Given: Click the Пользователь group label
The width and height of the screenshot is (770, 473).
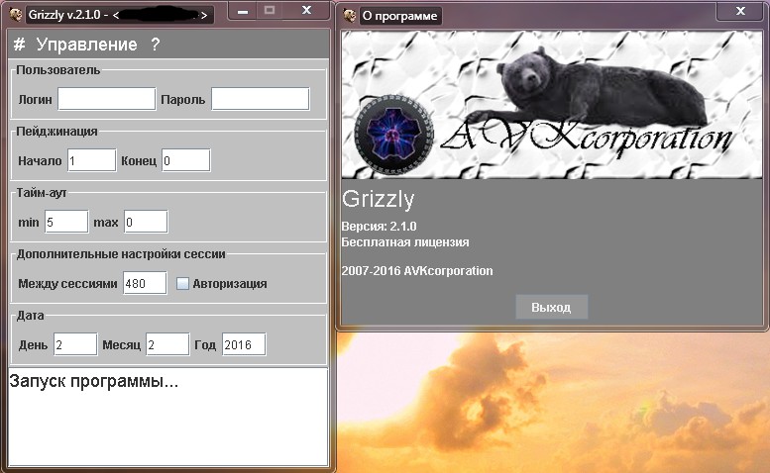Looking at the screenshot, I should click(57, 70).
